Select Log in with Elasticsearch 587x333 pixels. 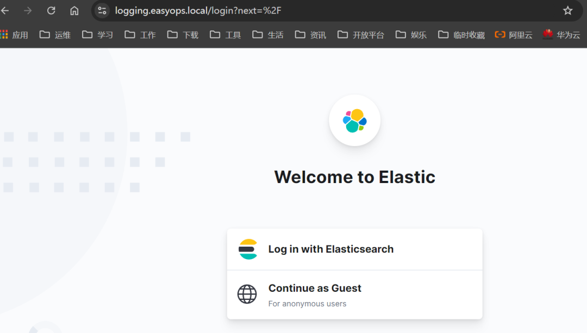[x=354, y=249]
